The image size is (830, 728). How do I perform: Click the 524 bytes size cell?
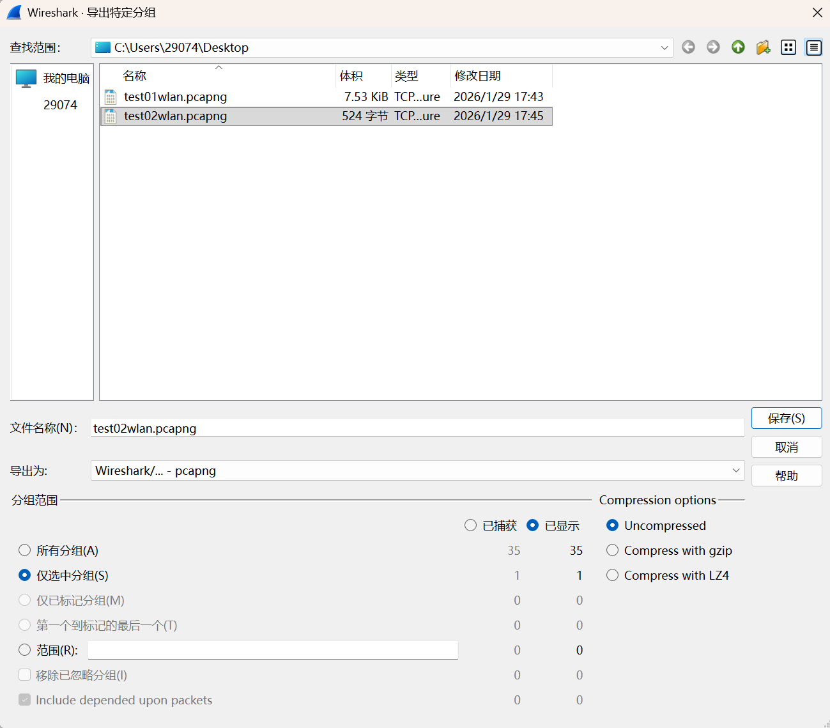pos(365,116)
